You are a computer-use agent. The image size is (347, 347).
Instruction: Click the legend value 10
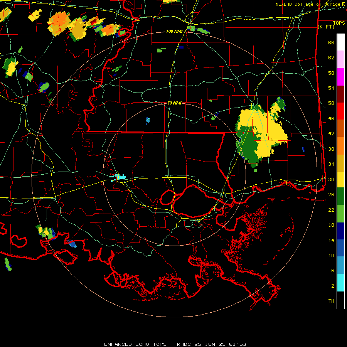331,256
